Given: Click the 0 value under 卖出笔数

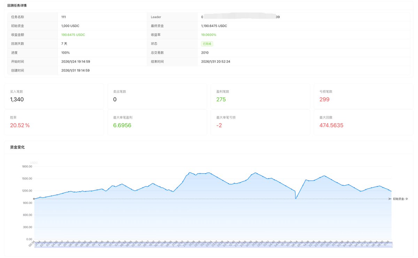Looking at the screenshot, I should [115, 99].
